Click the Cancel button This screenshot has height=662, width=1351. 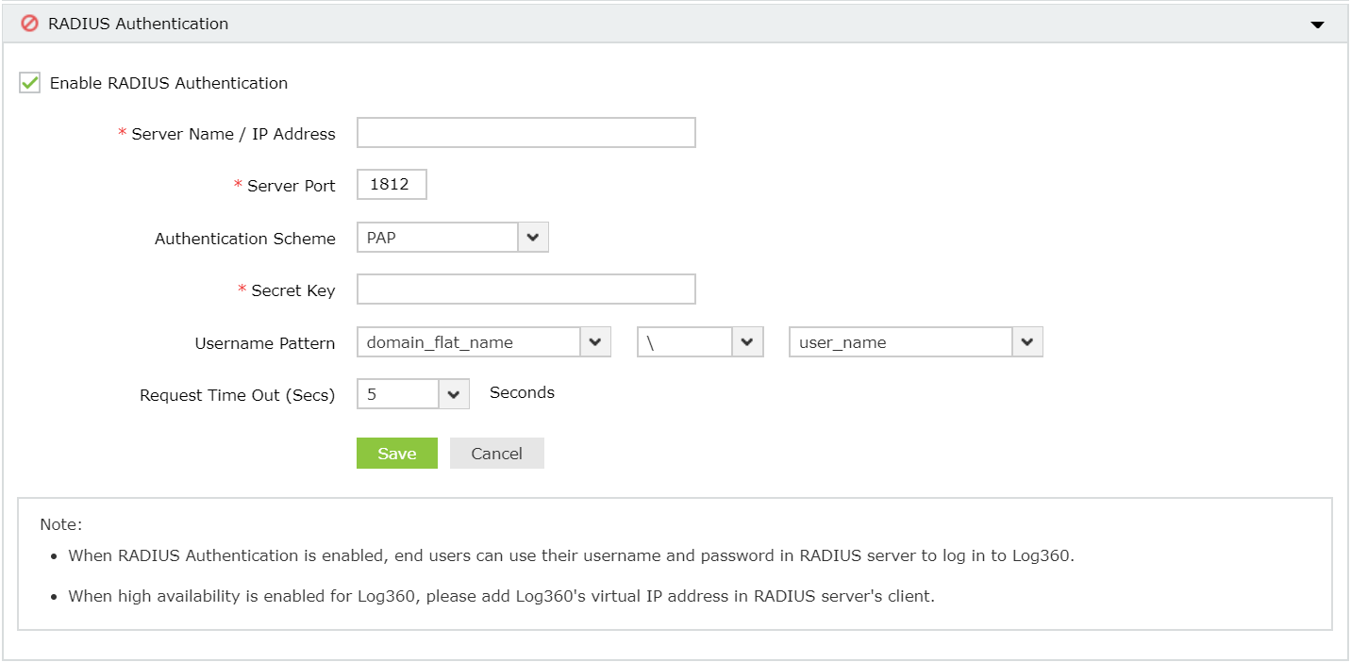click(496, 453)
